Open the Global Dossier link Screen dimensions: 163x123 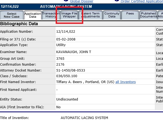coord(82,1)
